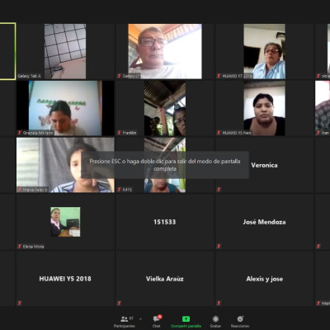Select the HUAWEI Y5 2018 name tile
Image resolution: width=330 pixels, height=330 pixels.
[x=65, y=279]
